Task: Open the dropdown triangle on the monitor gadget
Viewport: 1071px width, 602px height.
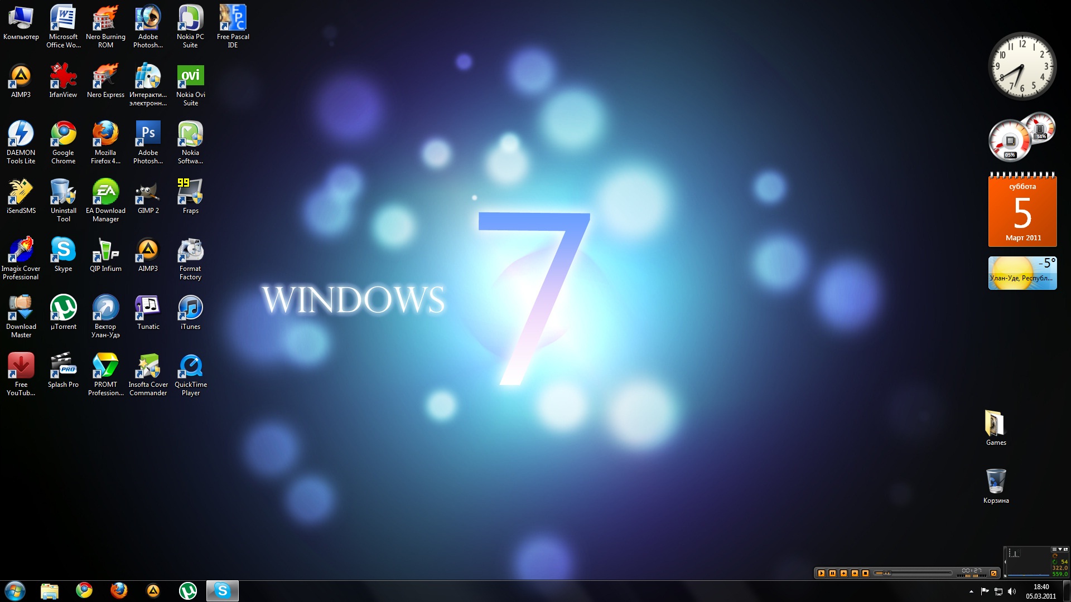Action: click(1060, 549)
